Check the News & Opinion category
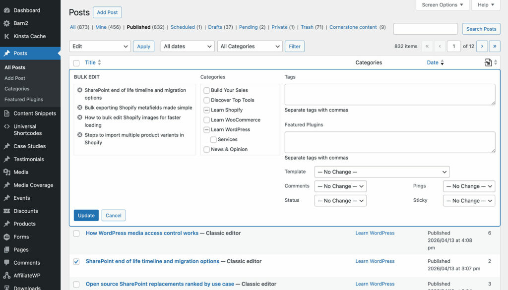 pyautogui.click(x=206, y=150)
